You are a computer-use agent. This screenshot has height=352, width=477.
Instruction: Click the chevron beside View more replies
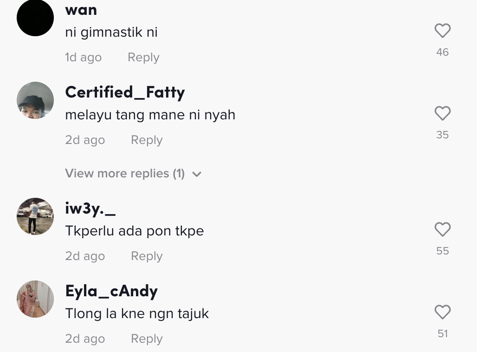point(197,174)
